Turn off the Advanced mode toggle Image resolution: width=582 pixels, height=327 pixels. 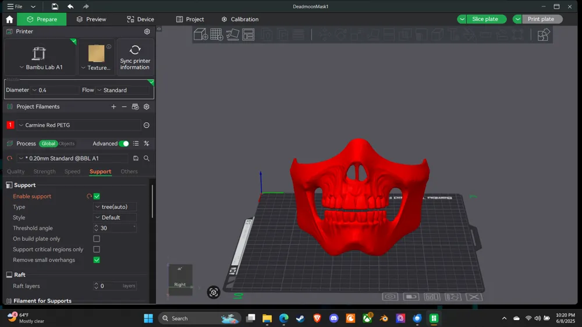[124, 144]
